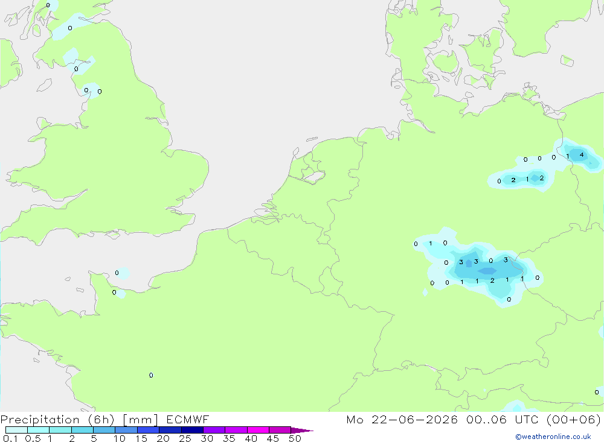Image resolution: width=604 pixels, height=442 pixels.
Task: Click the "0.5" legend scale label
Action: (x=33, y=438)
